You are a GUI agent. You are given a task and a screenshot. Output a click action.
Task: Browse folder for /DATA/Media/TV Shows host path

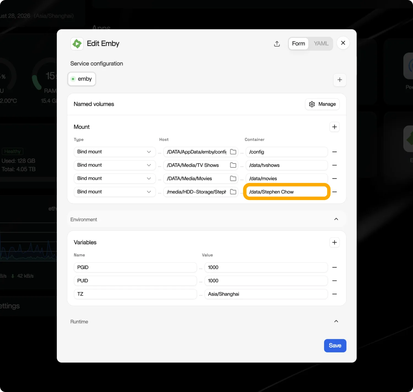233,165
